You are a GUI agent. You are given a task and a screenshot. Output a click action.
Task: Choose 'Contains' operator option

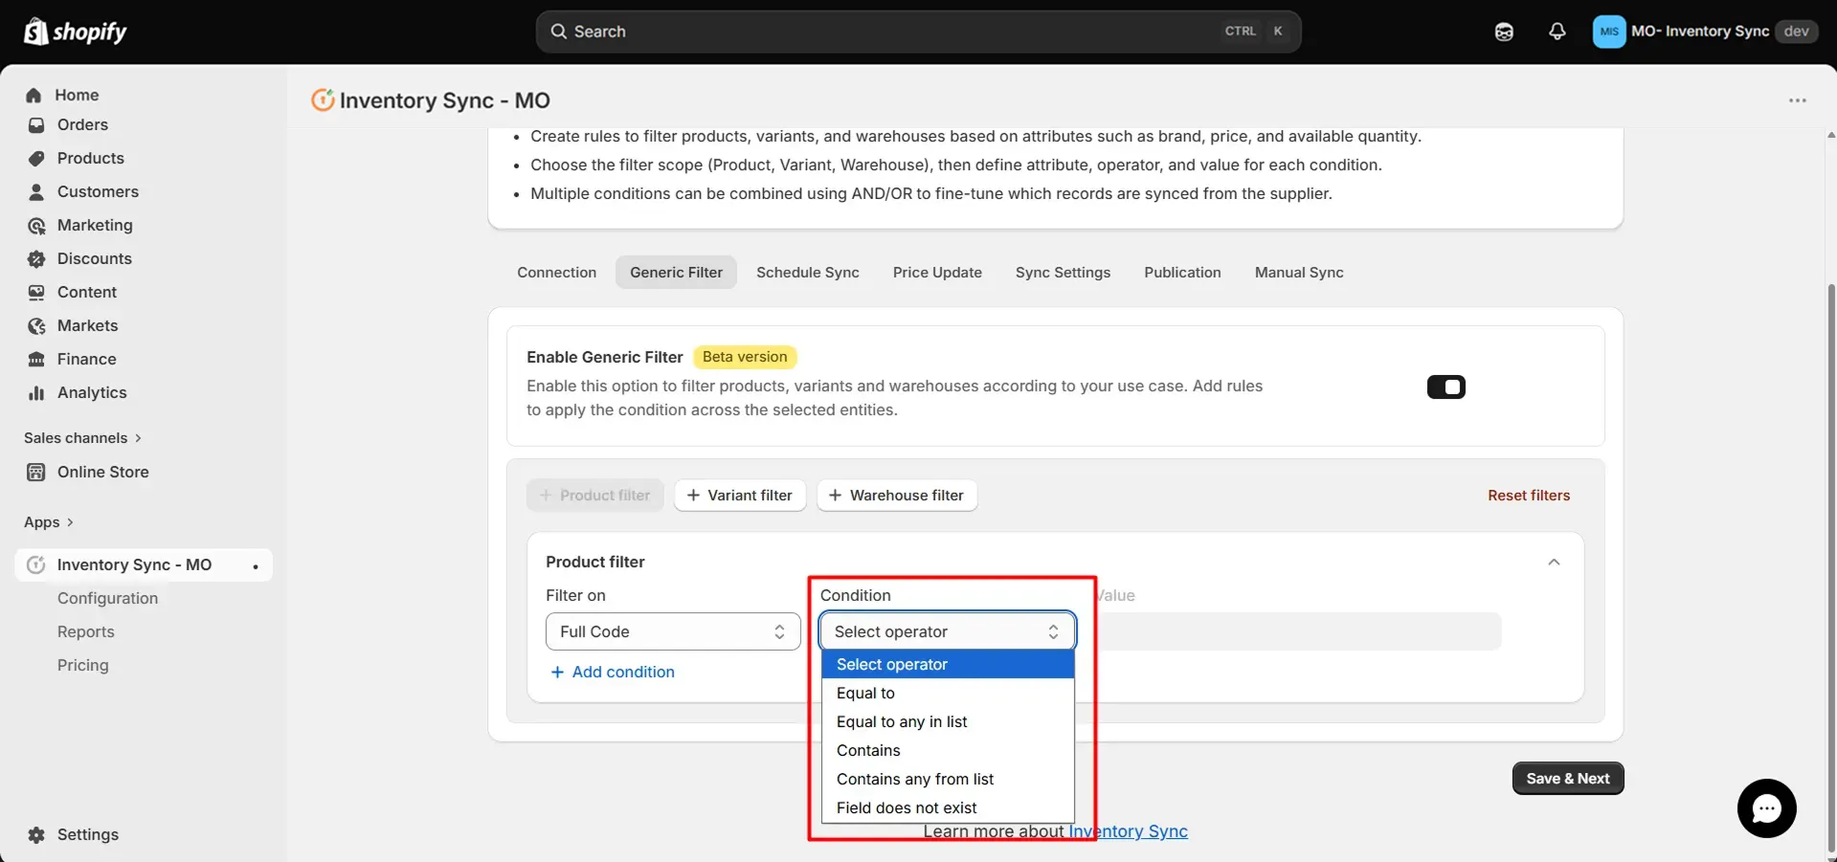(x=948, y=750)
